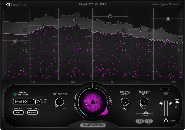Screen dimensions: 185x130
Task: Click the Width headphone-shaped icon
Action: [x=166, y=121]
